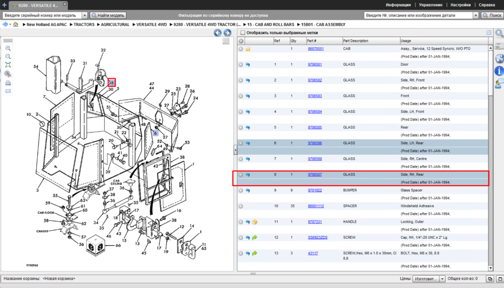Open part number 86001112 link
Screen dimensions: 504x288
click(x=316, y=206)
